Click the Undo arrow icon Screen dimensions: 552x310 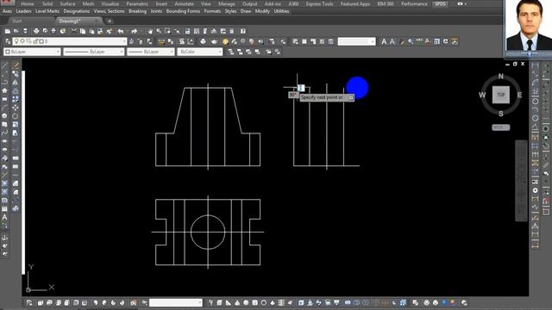coord(121,31)
